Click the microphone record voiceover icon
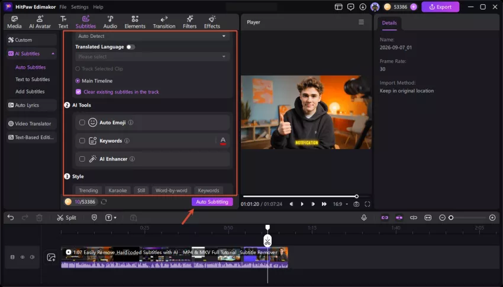This screenshot has width=503, height=287. pyautogui.click(x=364, y=218)
